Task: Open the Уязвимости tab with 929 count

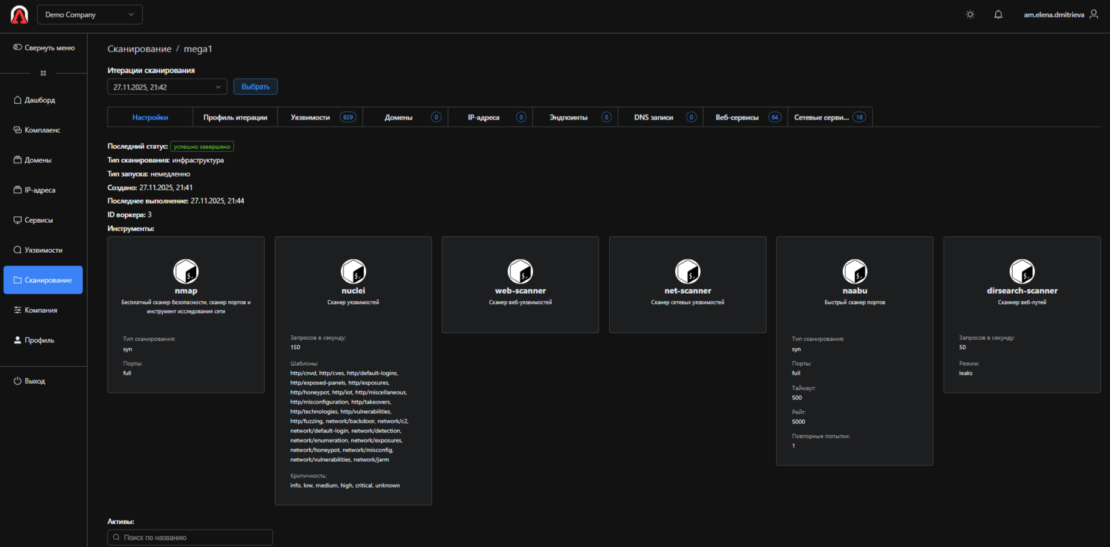Action: pyautogui.click(x=321, y=117)
